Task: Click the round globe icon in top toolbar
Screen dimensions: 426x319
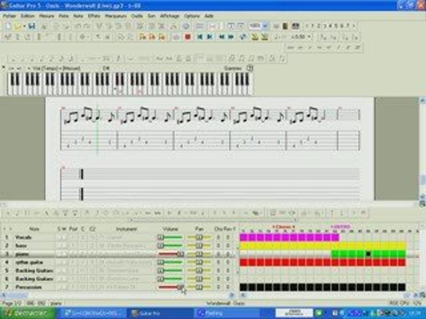Action: pos(186,26)
